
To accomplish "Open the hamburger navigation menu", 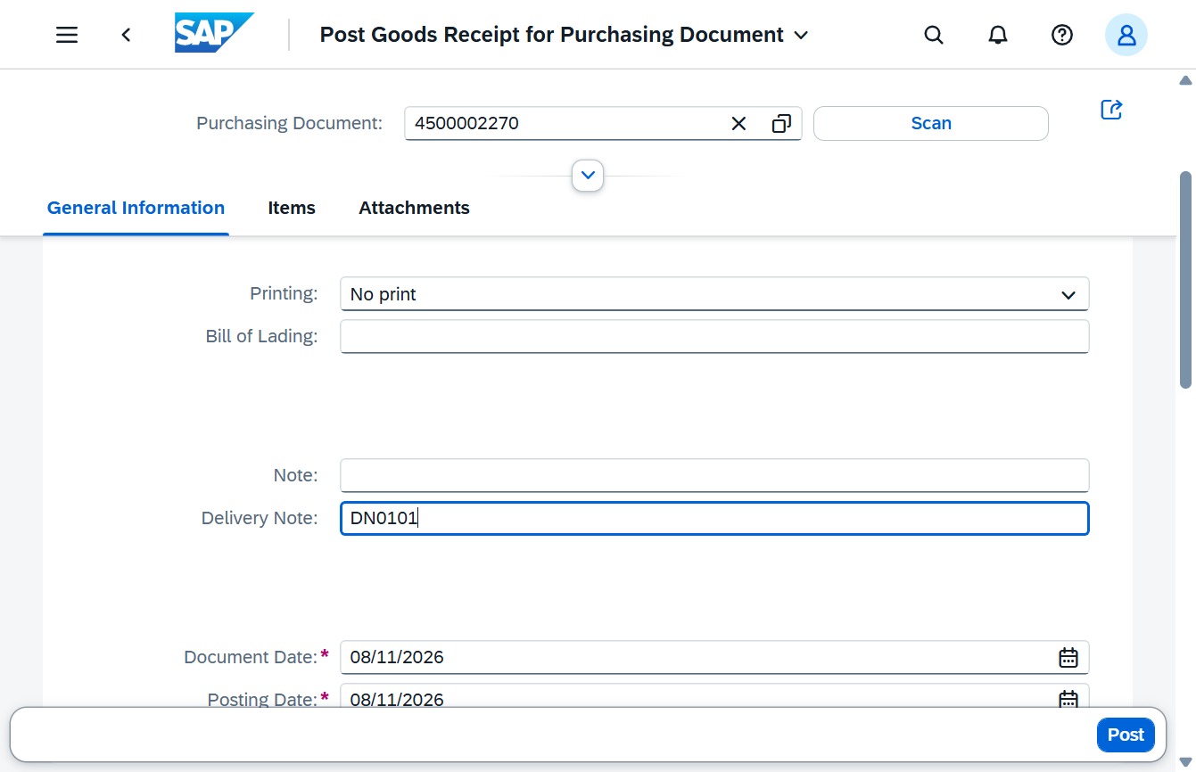I will [67, 35].
